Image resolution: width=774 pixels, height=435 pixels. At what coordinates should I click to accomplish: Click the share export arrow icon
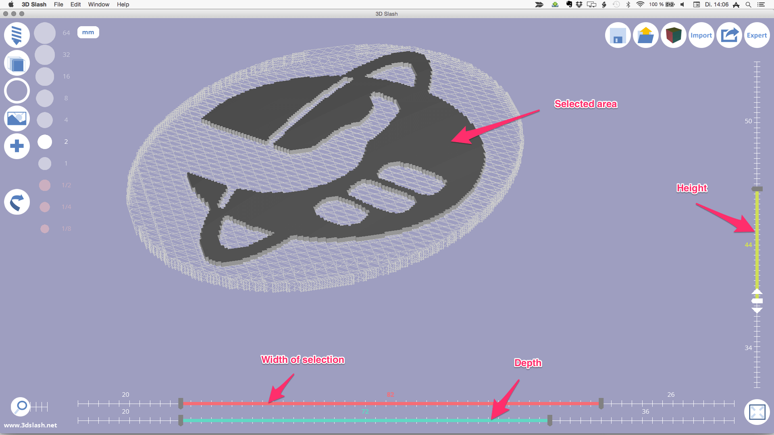(x=729, y=35)
